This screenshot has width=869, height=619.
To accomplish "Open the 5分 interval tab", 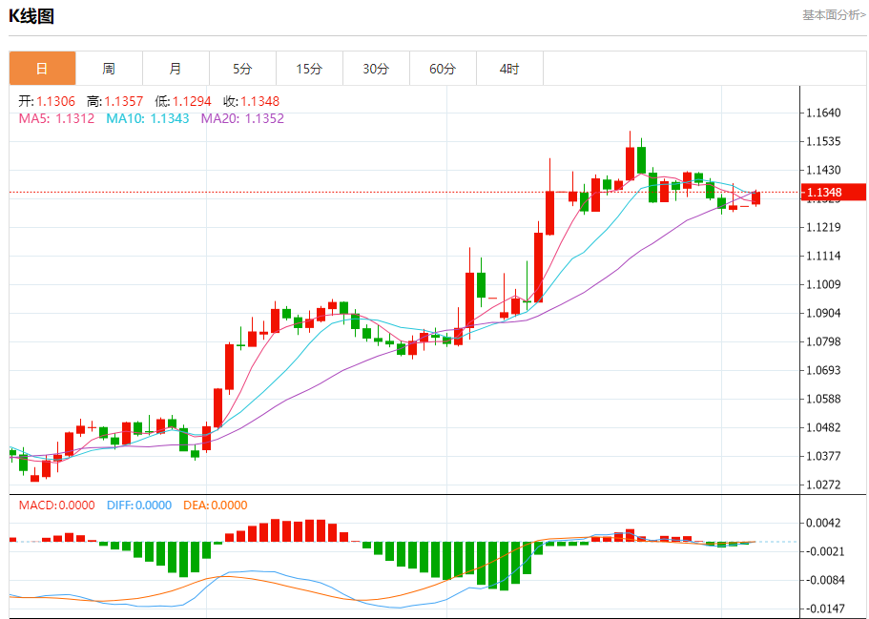I will click(242, 69).
